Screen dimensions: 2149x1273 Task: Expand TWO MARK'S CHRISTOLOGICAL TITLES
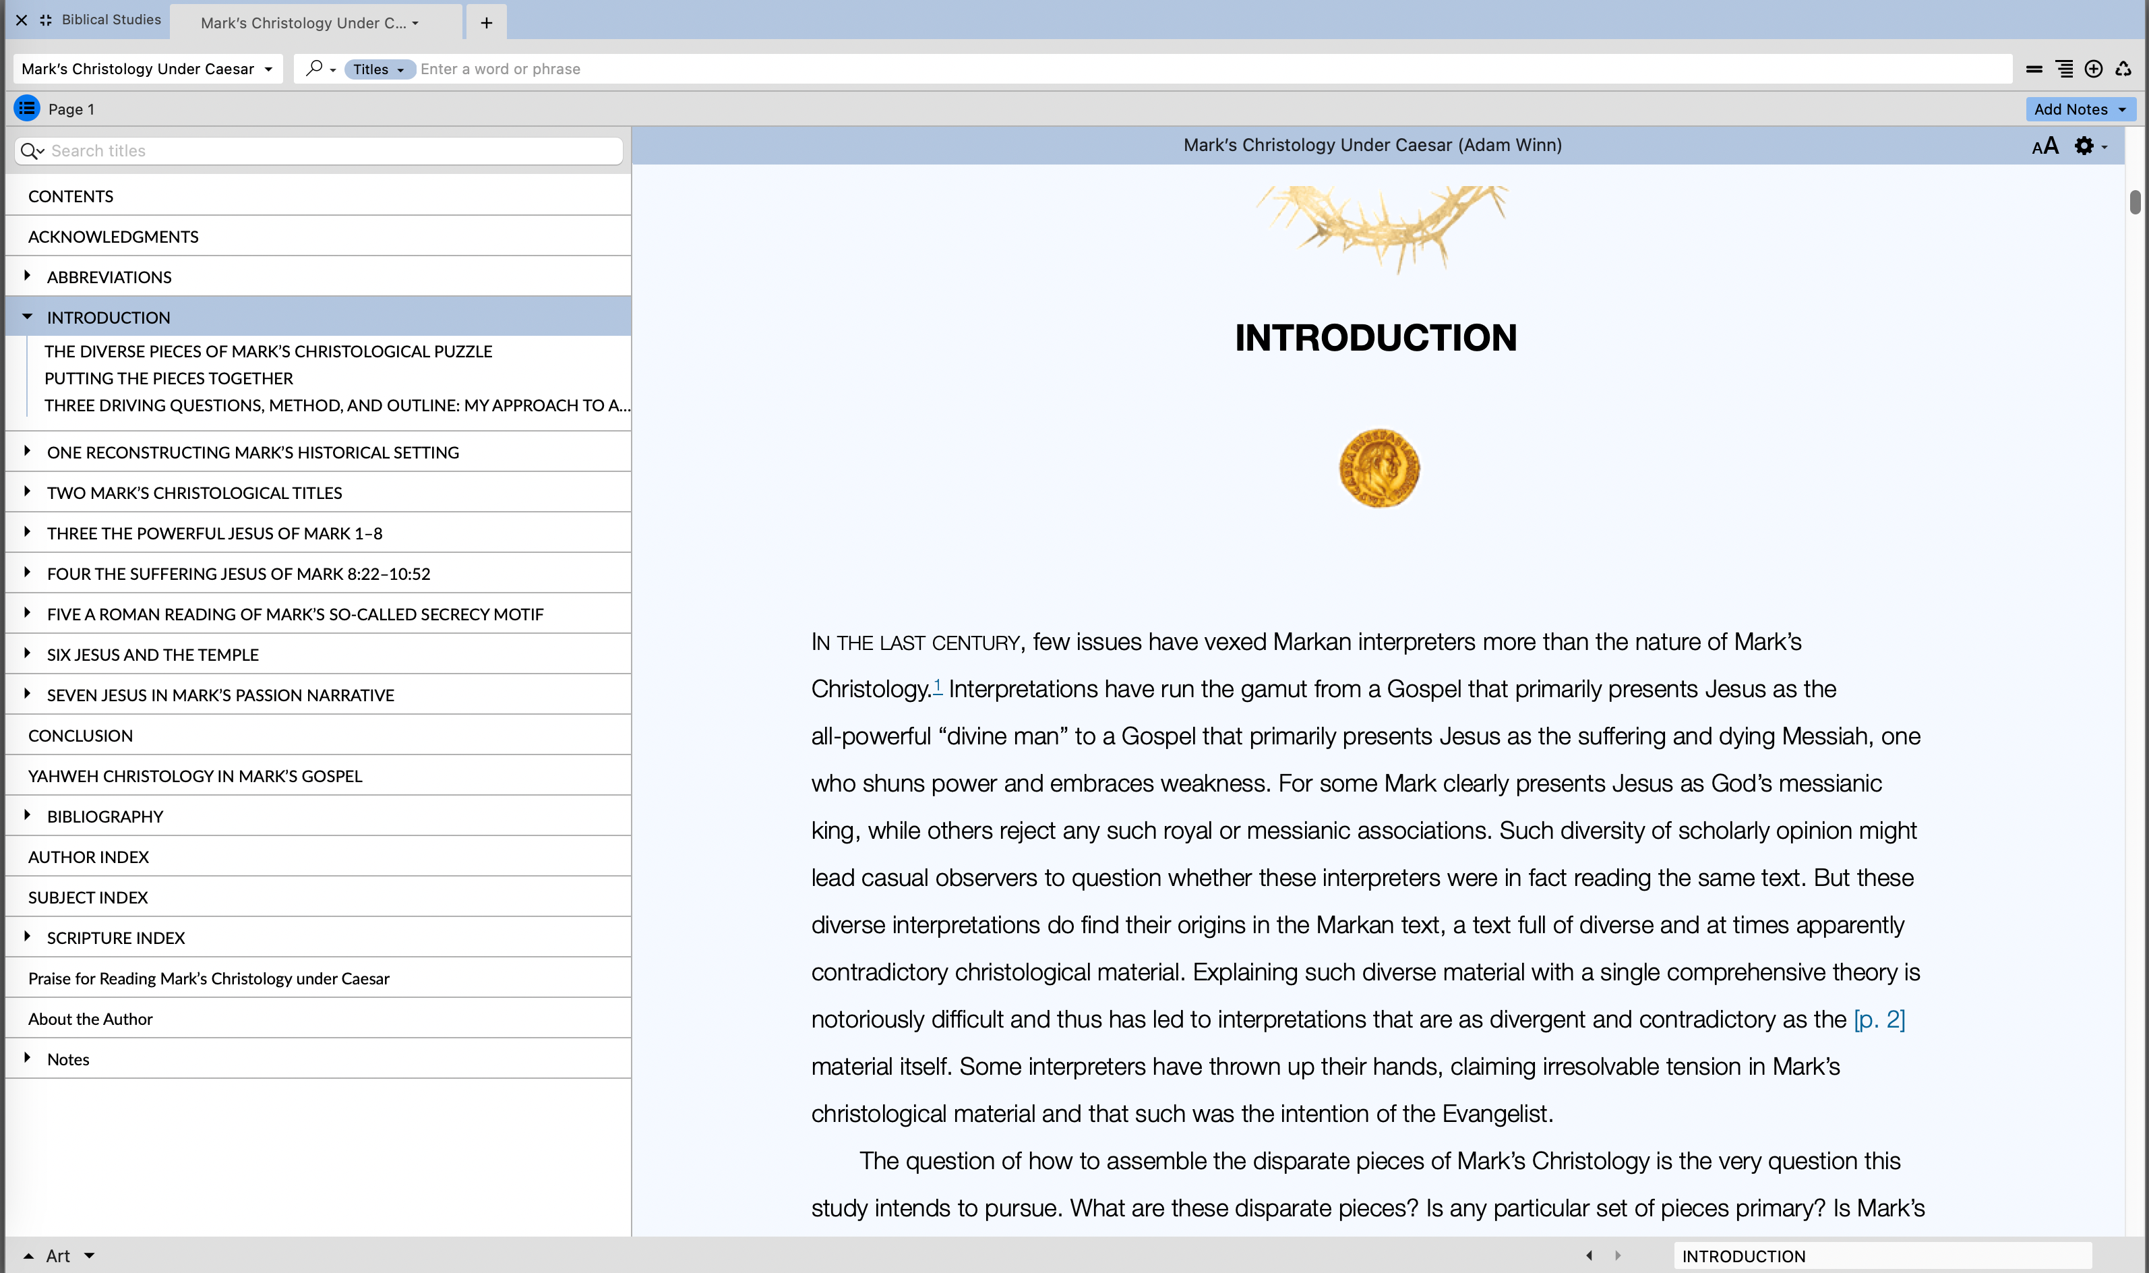(28, 492)
